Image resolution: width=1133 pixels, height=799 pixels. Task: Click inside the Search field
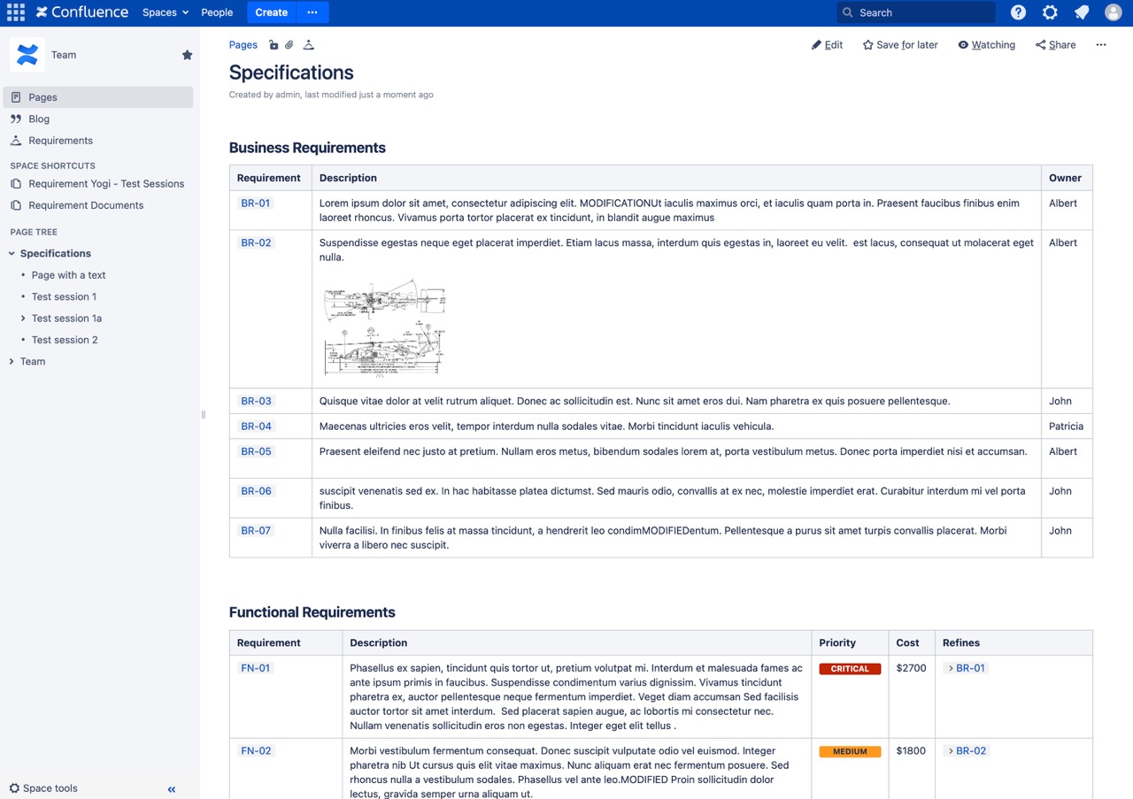tap(915, 12)
